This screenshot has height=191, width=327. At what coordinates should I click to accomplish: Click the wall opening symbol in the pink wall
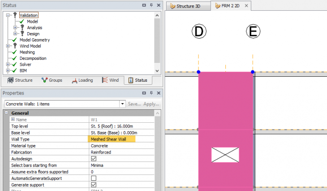pos(225,155)
